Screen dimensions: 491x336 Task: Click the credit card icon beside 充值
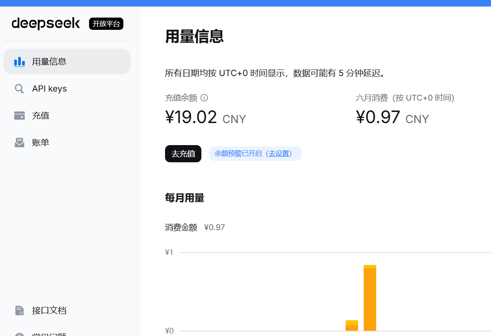click(19, 116)
